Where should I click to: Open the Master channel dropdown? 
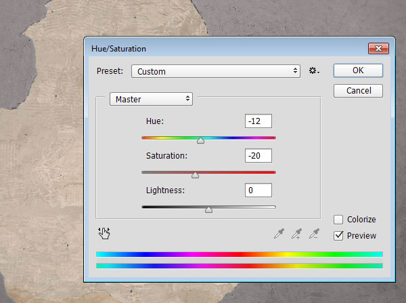(151, 99)
